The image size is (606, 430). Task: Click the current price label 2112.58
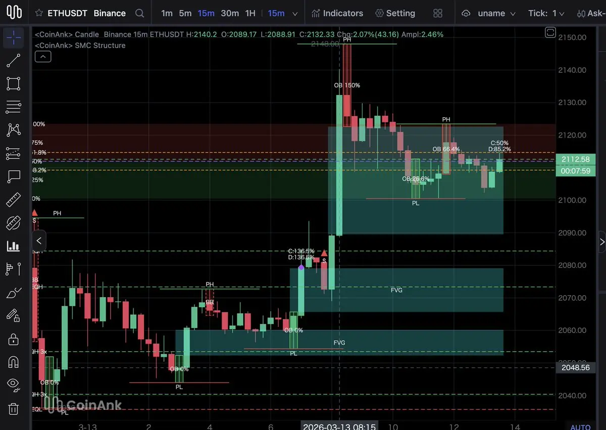[575, 159]
